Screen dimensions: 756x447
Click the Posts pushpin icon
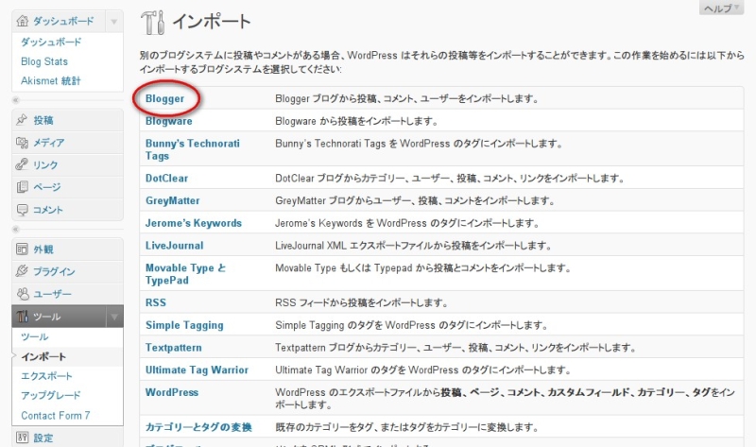tap(22, 120)
